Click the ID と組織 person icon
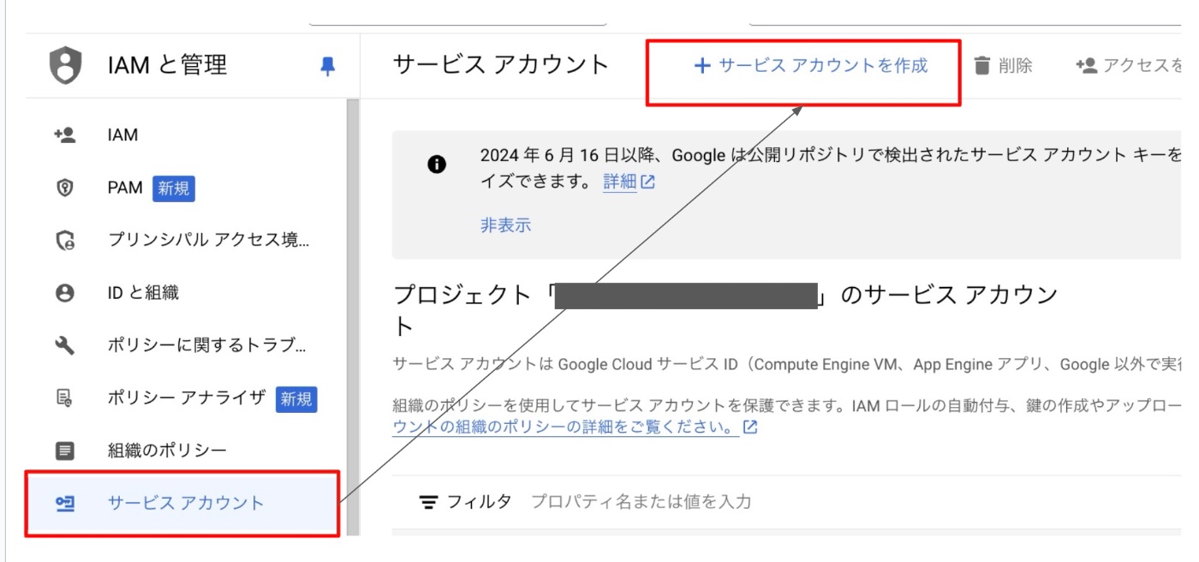The height and width of the screenshot is (562, 1199). tap(65, 293)
